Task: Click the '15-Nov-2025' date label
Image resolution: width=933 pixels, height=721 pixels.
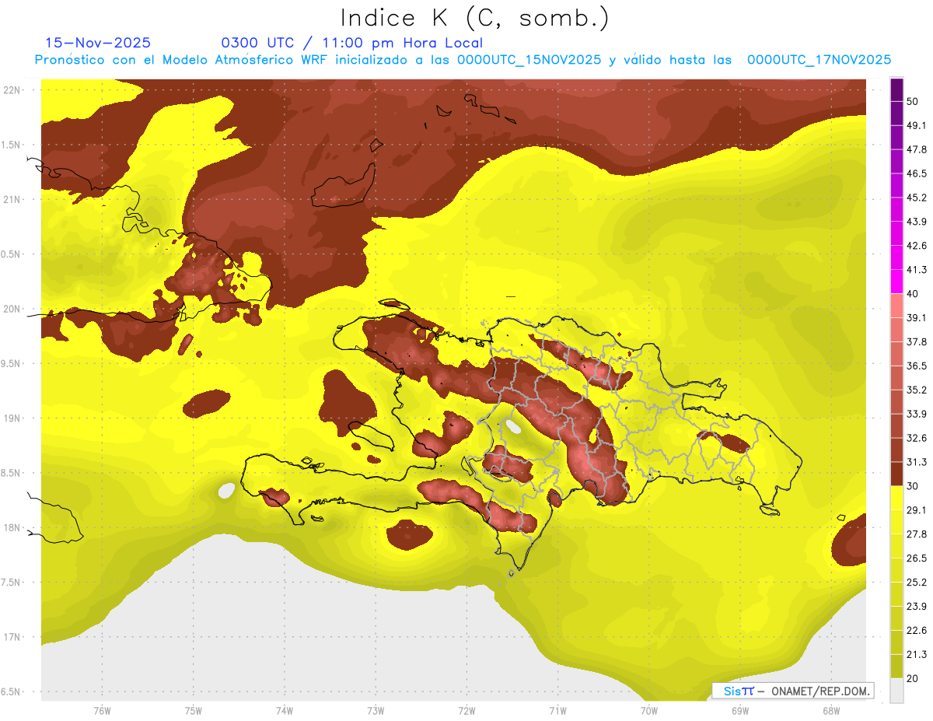Action: 98,43
